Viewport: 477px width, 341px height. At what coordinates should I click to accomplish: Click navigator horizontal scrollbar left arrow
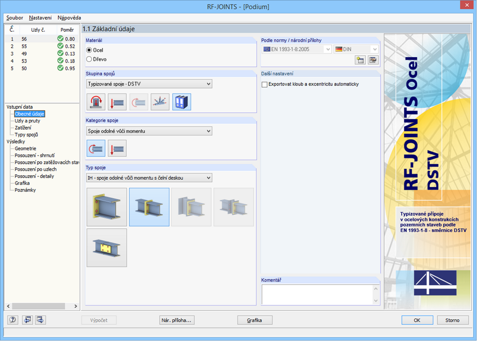tap(8, 306)
